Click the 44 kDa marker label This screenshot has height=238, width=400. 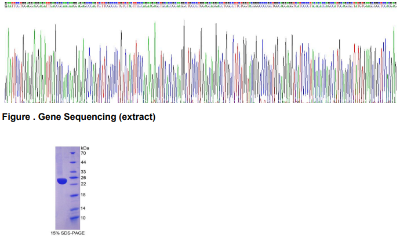point(83,163)
